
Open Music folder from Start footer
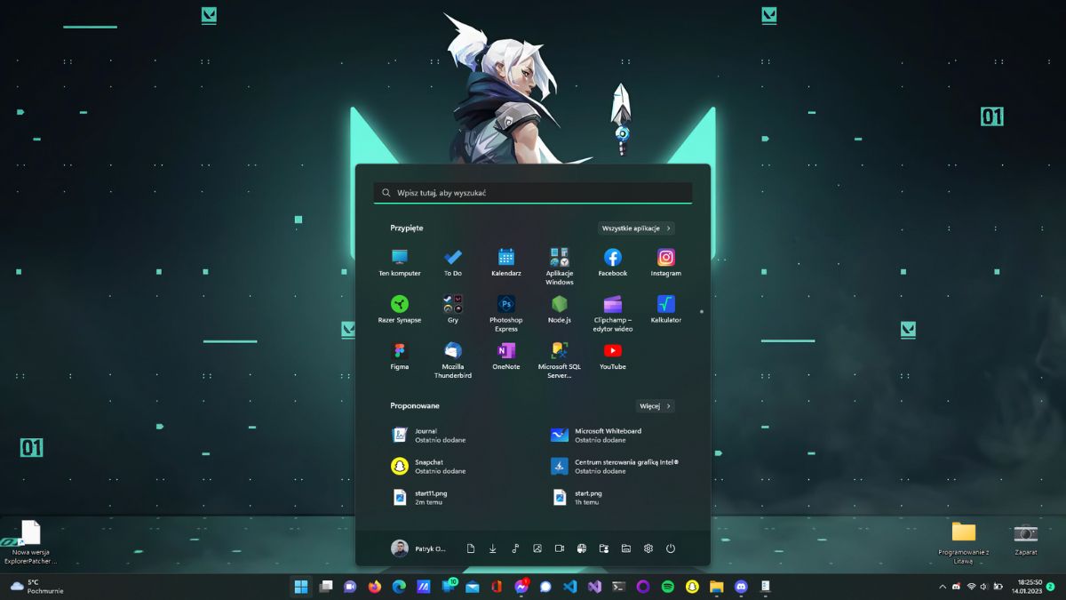pyautogui.click(x=515, y=548)
